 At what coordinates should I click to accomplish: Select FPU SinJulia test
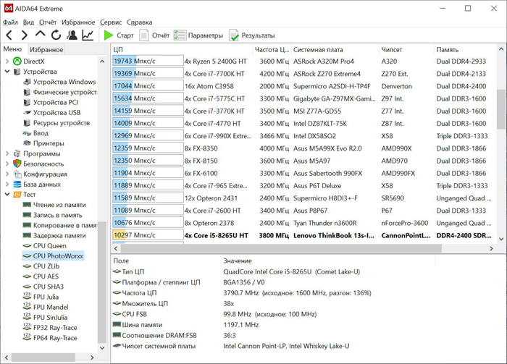point(51,317)
